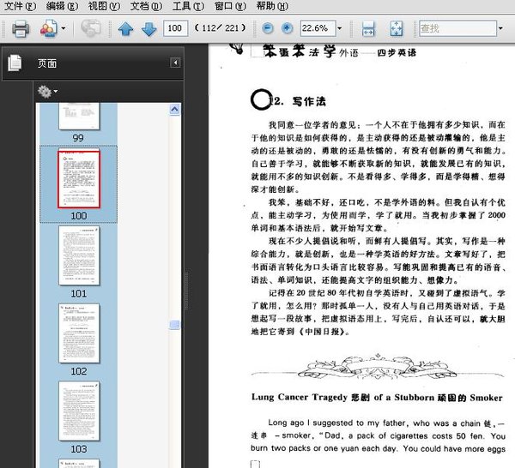Open the 窗口 menu
515x468 pixels.
pyautogui.click(x=230, y=6)
